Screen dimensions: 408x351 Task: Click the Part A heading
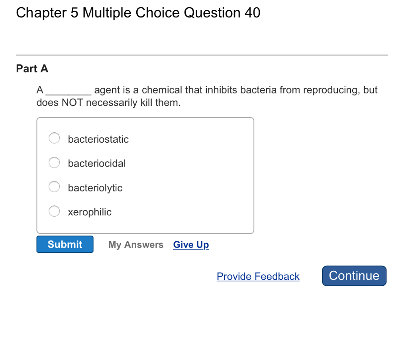pos(32,69)
